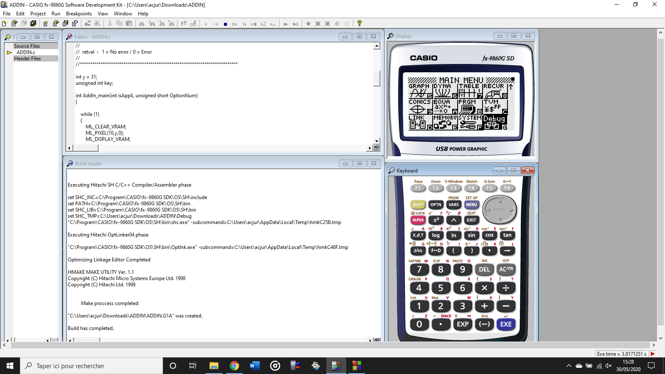
Task: Click the editor vertical scrollbar down arrow
Action: pyautogui.click(x=377, y=141)
